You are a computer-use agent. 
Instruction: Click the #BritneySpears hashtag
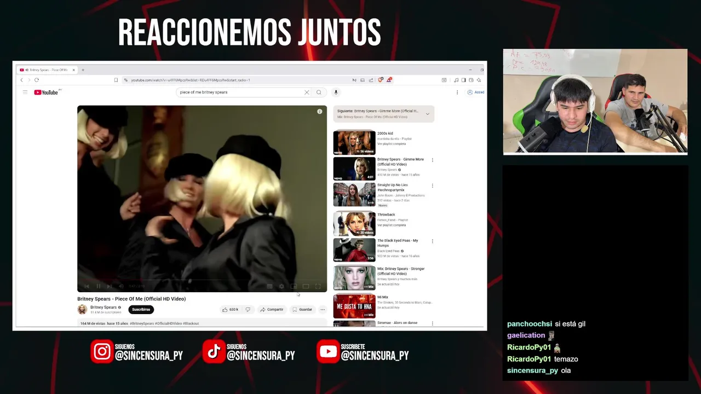point(142,323)
